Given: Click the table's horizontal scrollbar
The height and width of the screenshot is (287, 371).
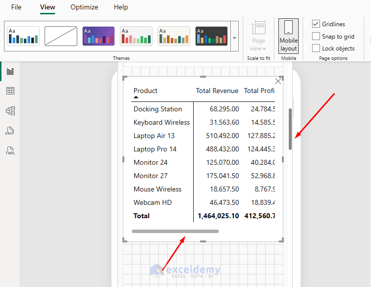Looking at the screenshot, I should point(175,231).
